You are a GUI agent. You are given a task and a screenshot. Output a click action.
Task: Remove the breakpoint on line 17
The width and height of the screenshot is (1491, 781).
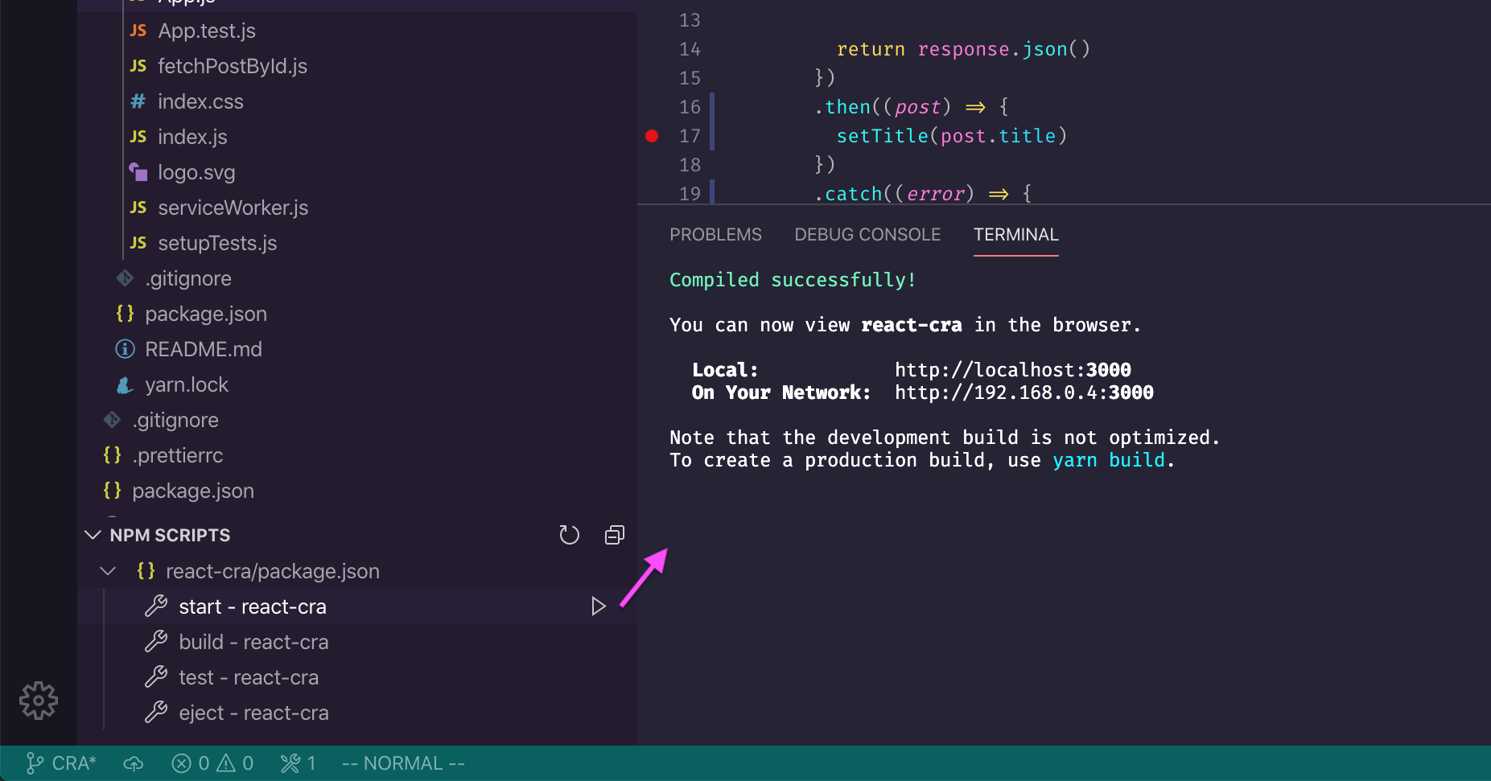point(652,136)
